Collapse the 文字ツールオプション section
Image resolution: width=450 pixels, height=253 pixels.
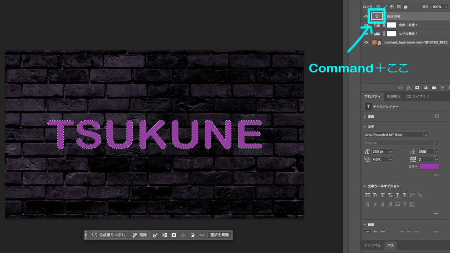click(x=365, y=186)
